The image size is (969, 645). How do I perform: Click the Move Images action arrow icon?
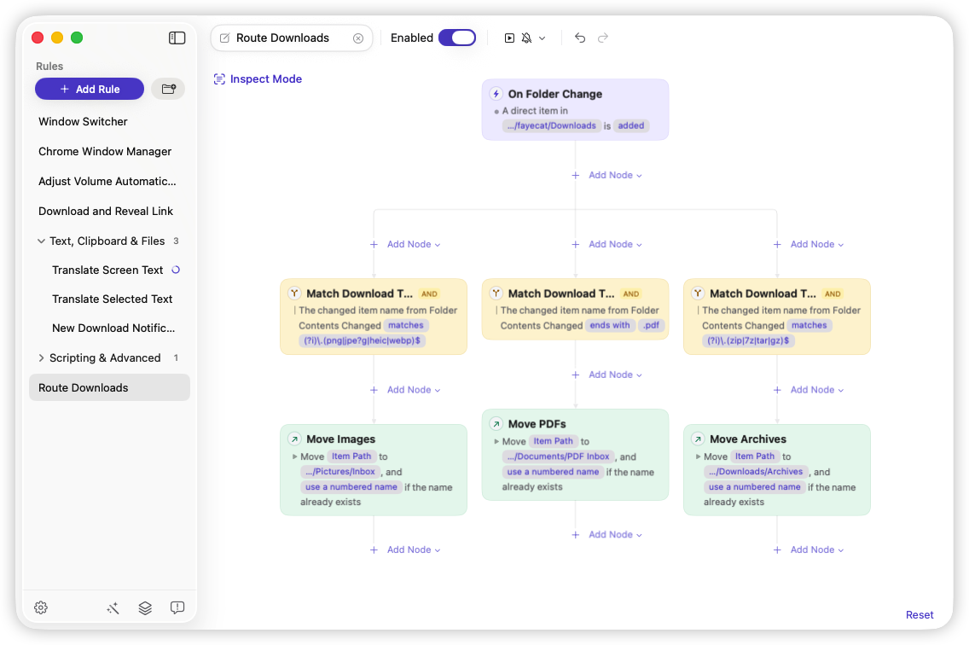point(295,439)
